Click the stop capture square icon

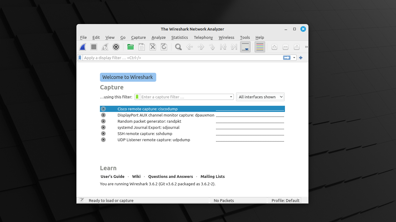tap(94, 47)
